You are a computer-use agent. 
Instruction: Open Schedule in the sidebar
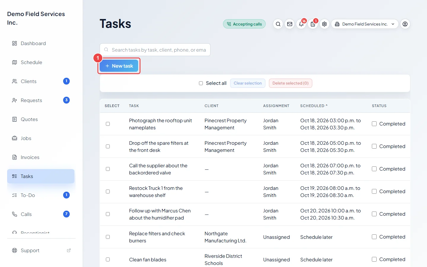click(x=41, y=62)
